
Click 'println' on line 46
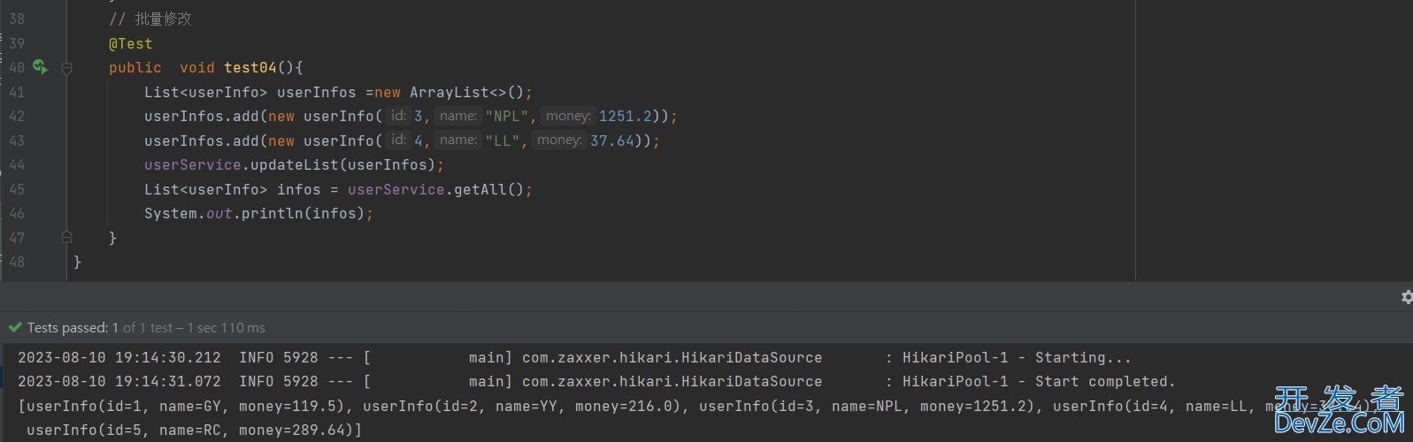(x=273, y=213)
